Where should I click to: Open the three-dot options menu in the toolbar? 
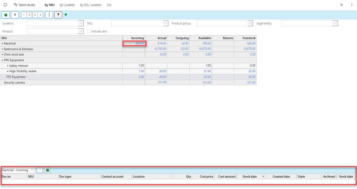click(49, 15)
